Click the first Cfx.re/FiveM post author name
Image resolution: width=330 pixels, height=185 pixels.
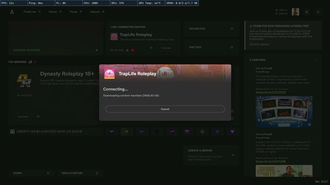264,68
